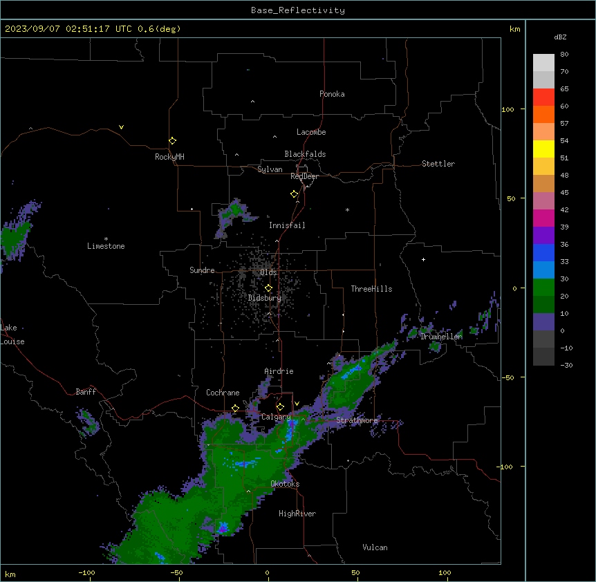This screenshot has width=596, height=582.
Task: Click the Okotoks label
Action: 285,484
